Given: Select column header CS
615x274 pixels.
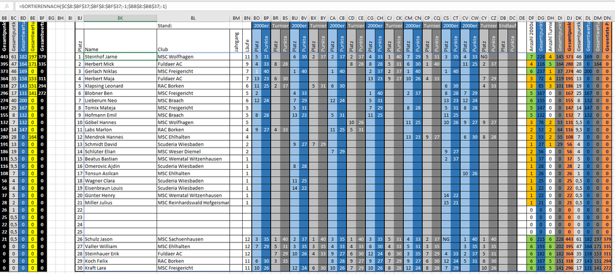Looking at the screenshot, I should click(446, 18).
